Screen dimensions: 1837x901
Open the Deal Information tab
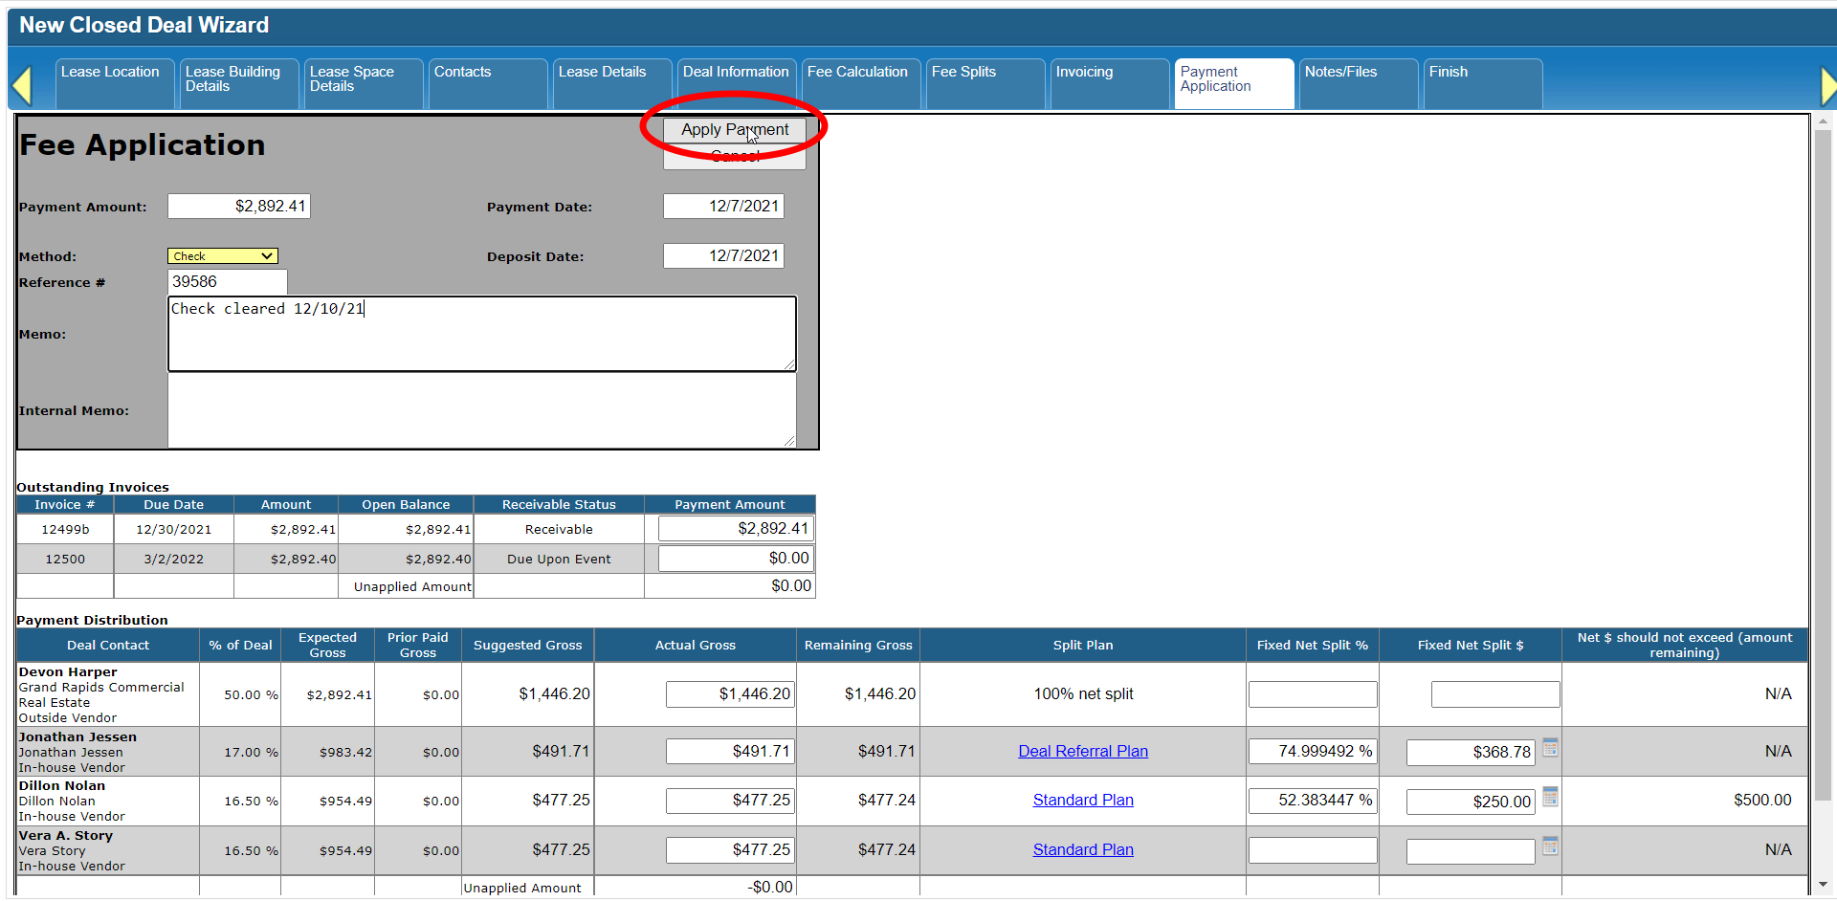coord(736,73)
